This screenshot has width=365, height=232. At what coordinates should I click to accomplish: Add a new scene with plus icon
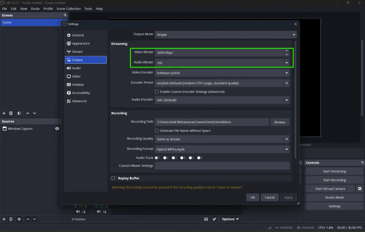pos(4,113)
